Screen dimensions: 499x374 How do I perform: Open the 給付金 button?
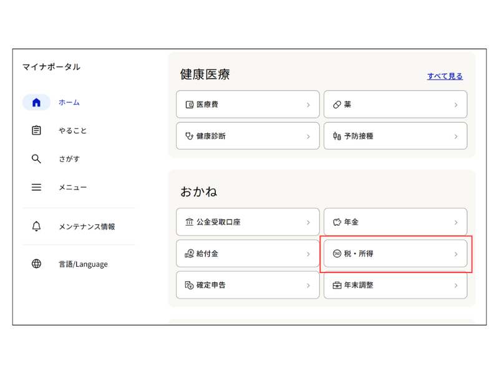tap(248, 254)
